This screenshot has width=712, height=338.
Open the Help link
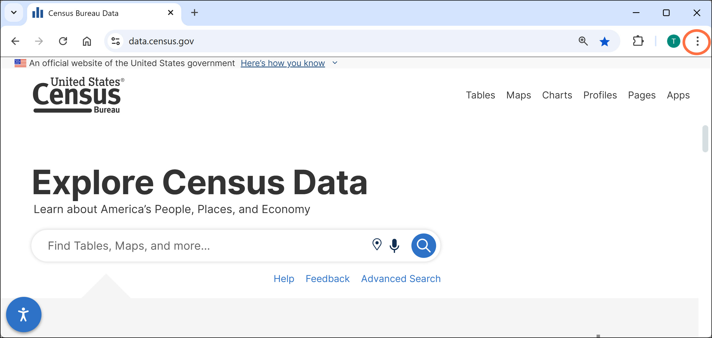click(284, 279)
